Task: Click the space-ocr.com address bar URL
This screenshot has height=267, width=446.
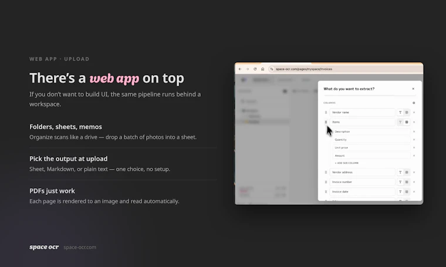Action: pos(304,69)
